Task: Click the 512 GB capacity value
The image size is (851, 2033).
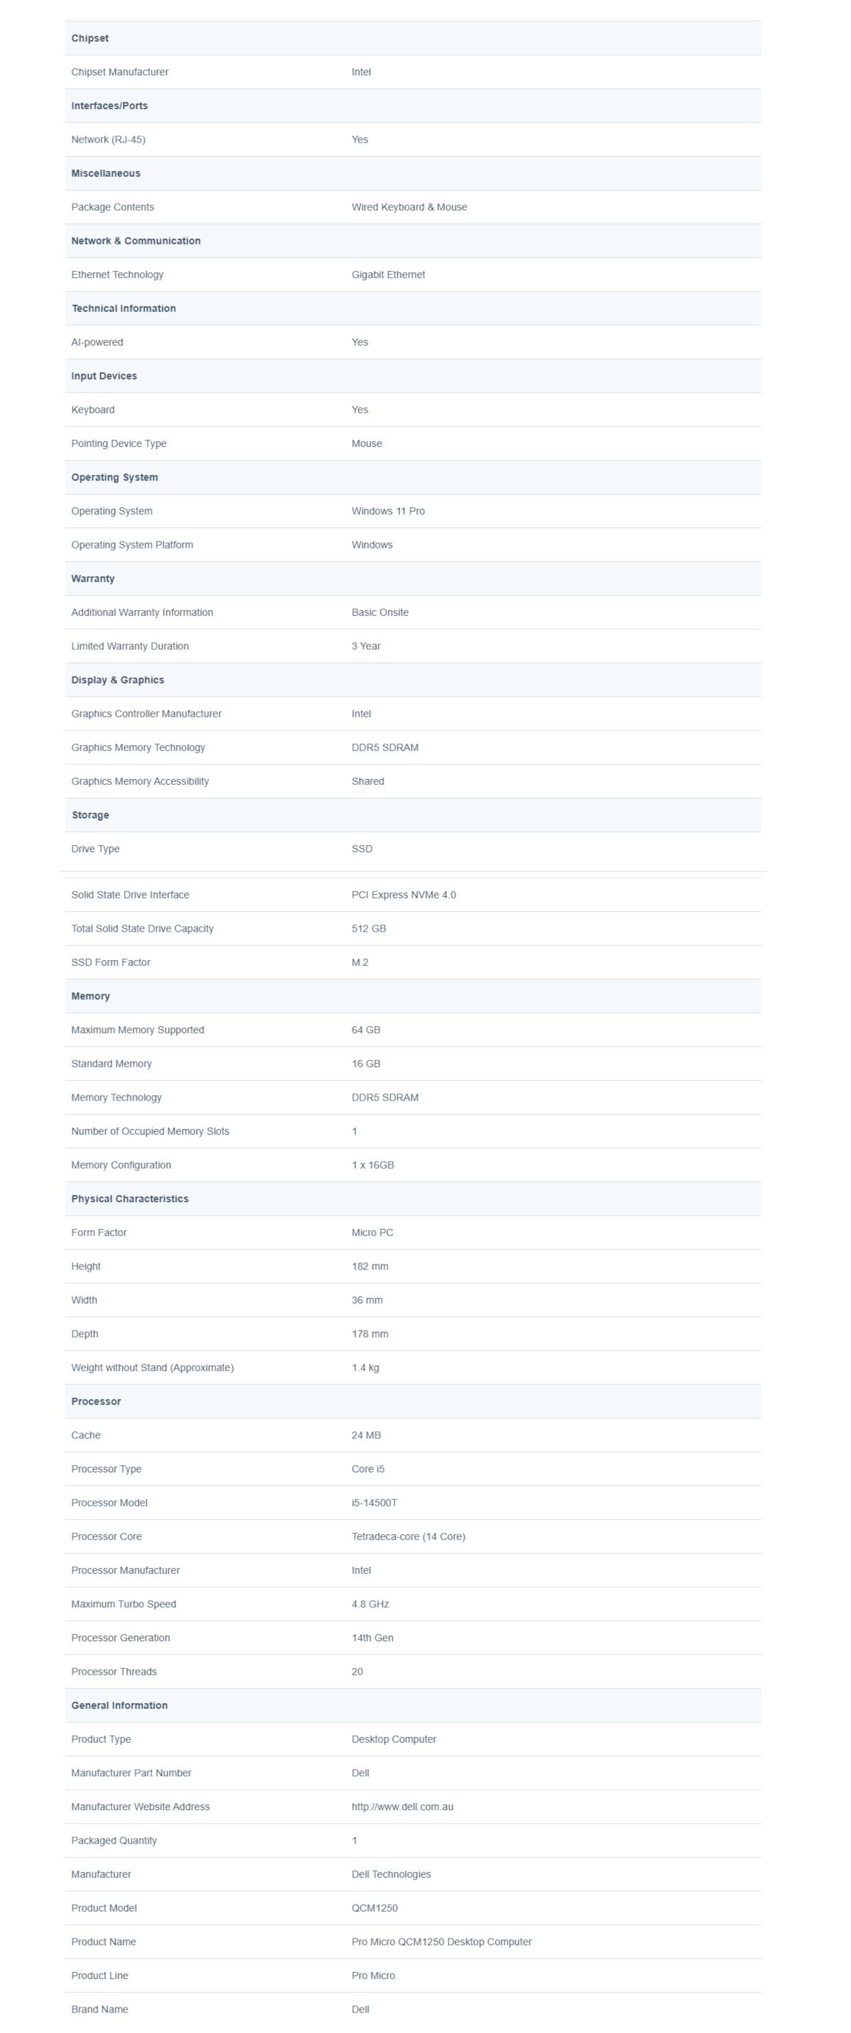Action: (x=369, y=928)
